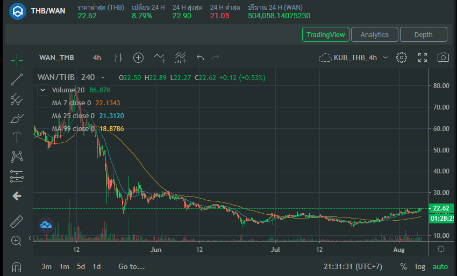The width and height of the screenshot is (457, 276).
Task: Click the cloud chart publish button on chart
Action: [46, 225]
